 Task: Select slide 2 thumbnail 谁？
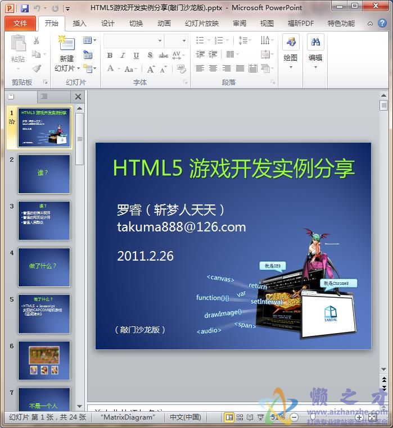pos(44,174)
